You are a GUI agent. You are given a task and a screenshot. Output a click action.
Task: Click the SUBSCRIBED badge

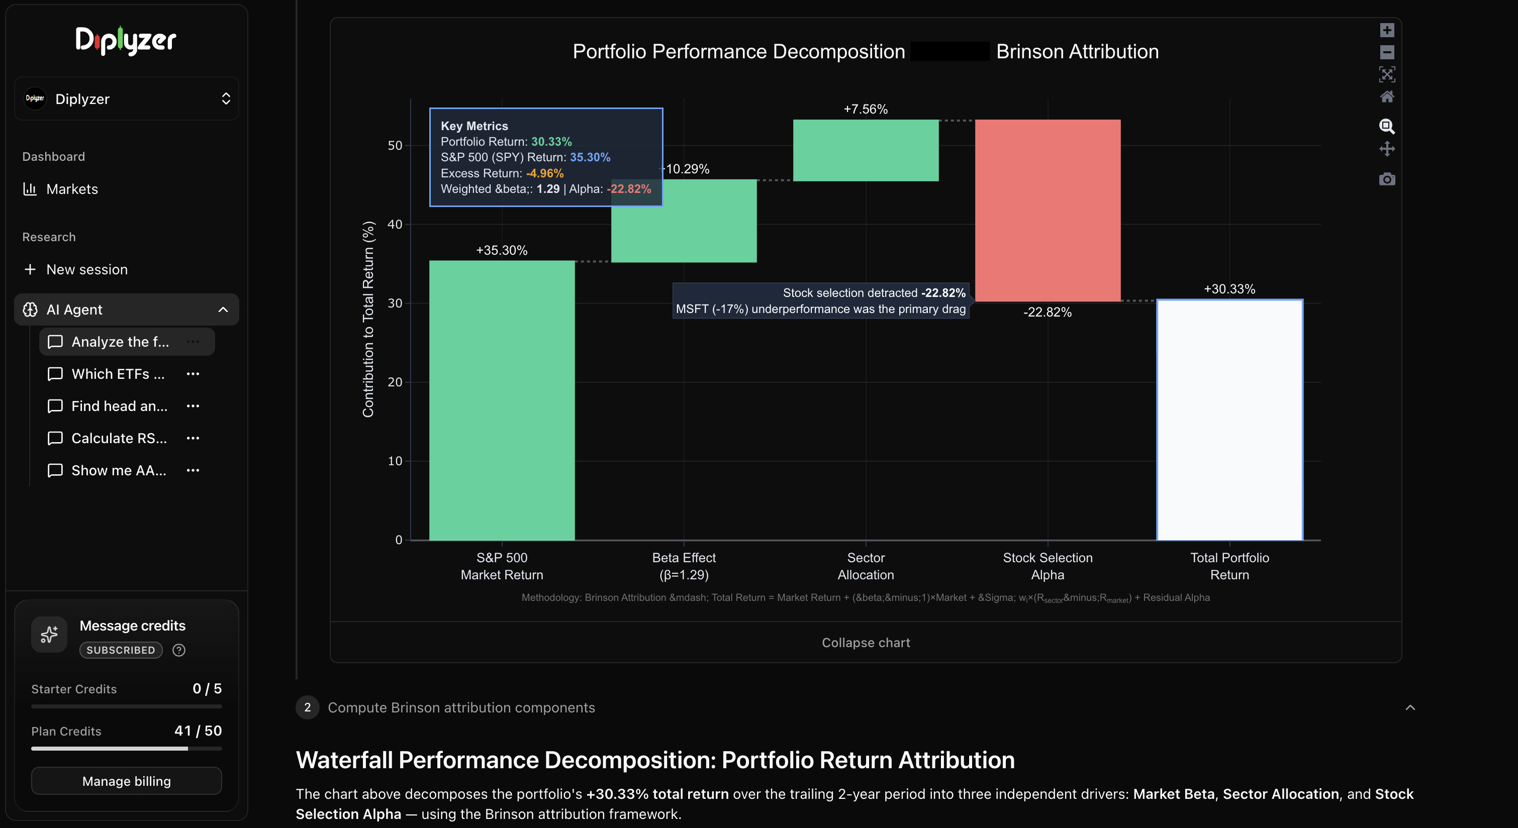(x=121, y=650)
